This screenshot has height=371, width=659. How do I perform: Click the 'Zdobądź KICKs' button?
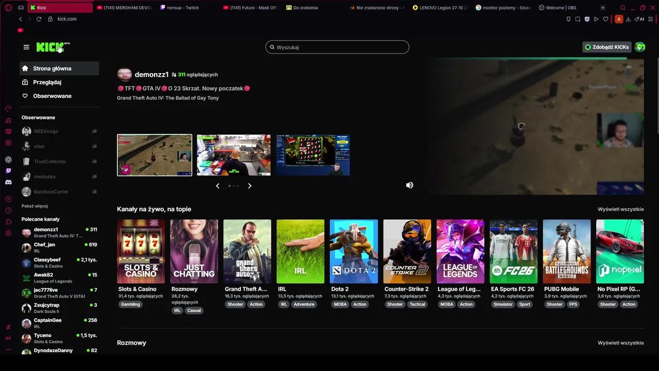(x=606, y=47)
